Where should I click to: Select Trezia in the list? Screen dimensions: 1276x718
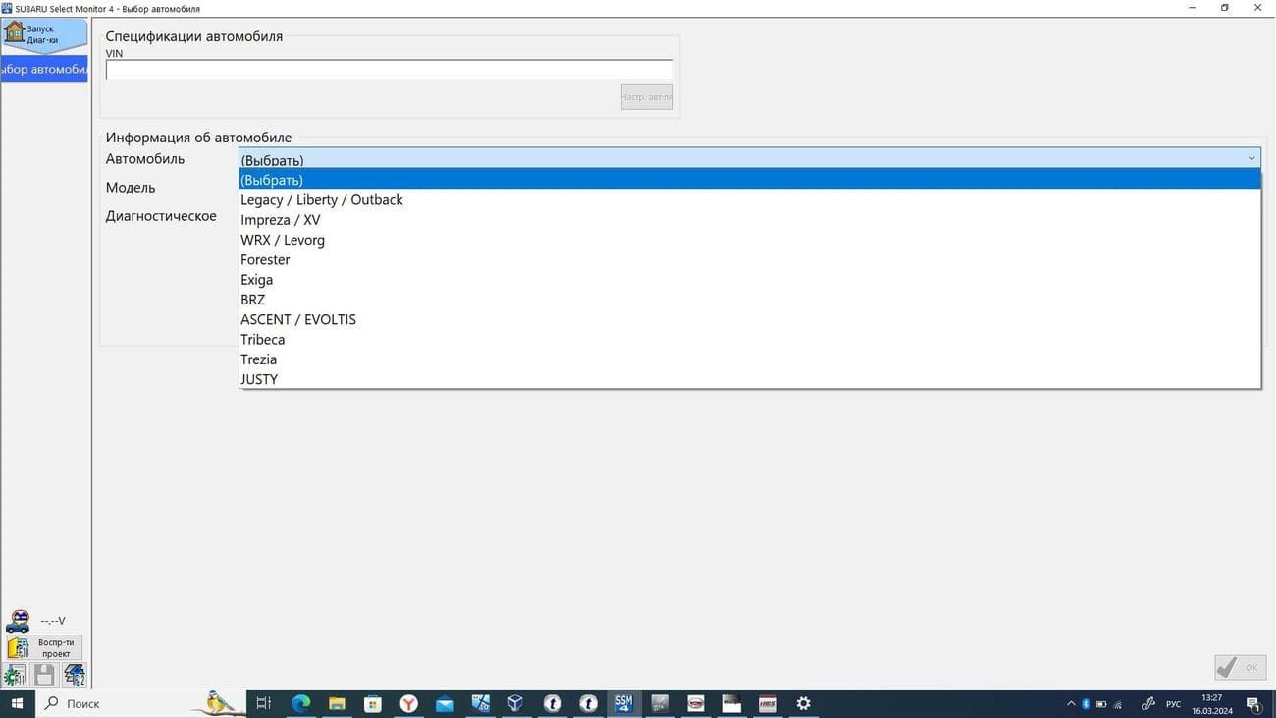tap(750, 359)
